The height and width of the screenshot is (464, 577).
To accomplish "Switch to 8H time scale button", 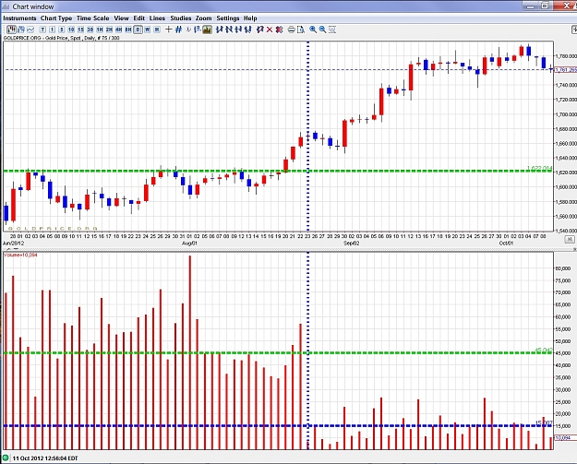I will (x=128, y=30).
